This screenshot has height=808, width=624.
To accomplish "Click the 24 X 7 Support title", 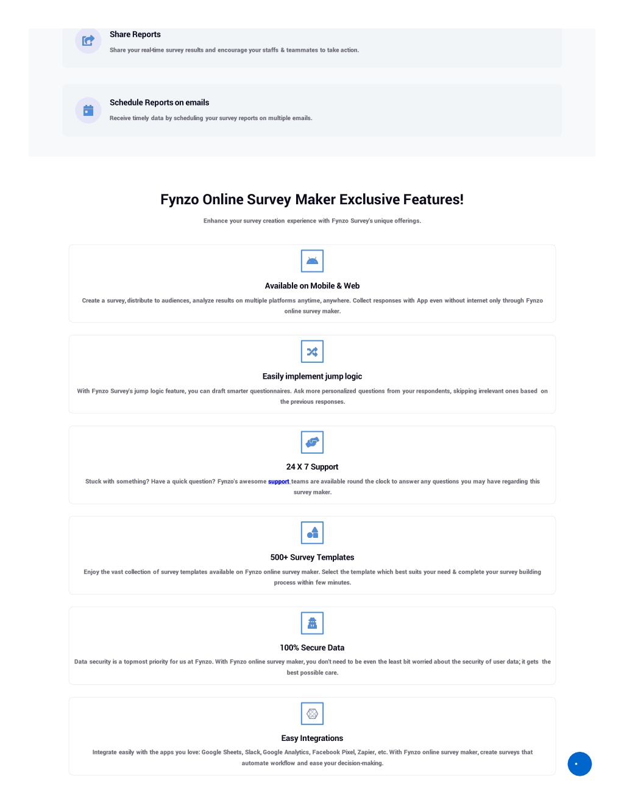I will pos(312,467).
